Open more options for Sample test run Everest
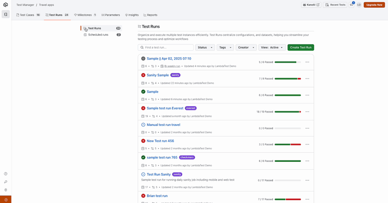Screen dimensions: 388x203 (307, 111)
